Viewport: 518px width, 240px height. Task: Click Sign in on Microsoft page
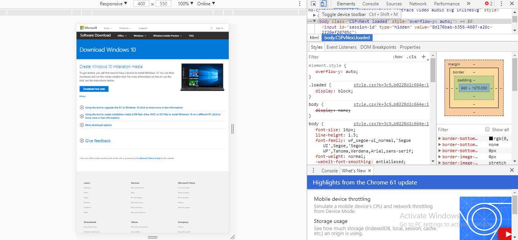(x=220, y=28)
